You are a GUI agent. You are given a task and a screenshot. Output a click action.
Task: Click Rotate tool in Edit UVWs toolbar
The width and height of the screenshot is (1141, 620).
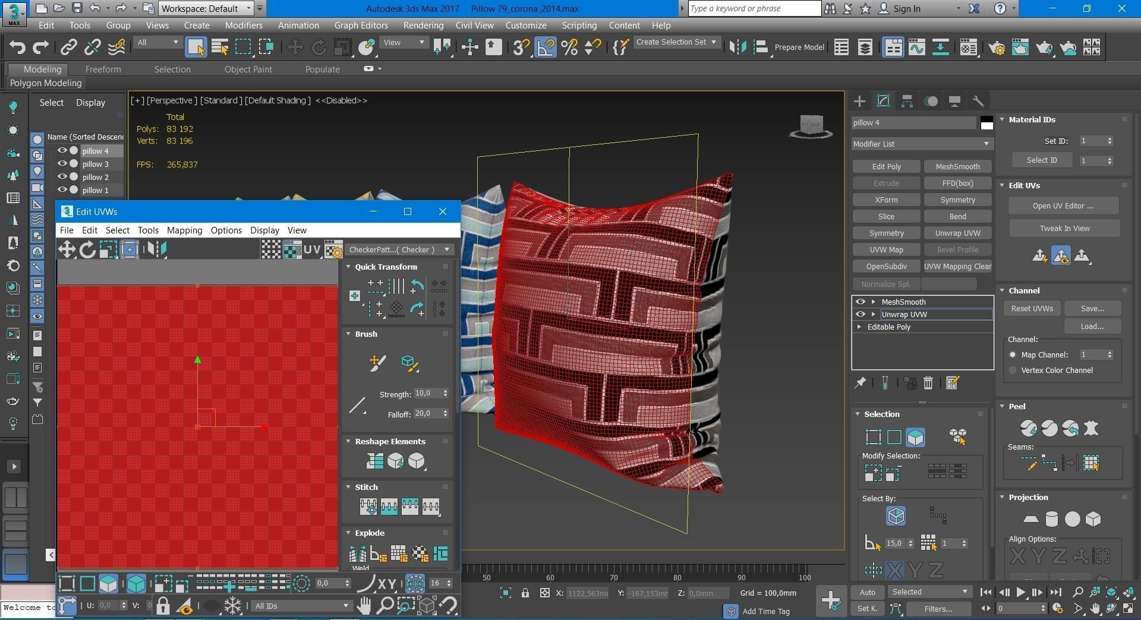(87, 249)
